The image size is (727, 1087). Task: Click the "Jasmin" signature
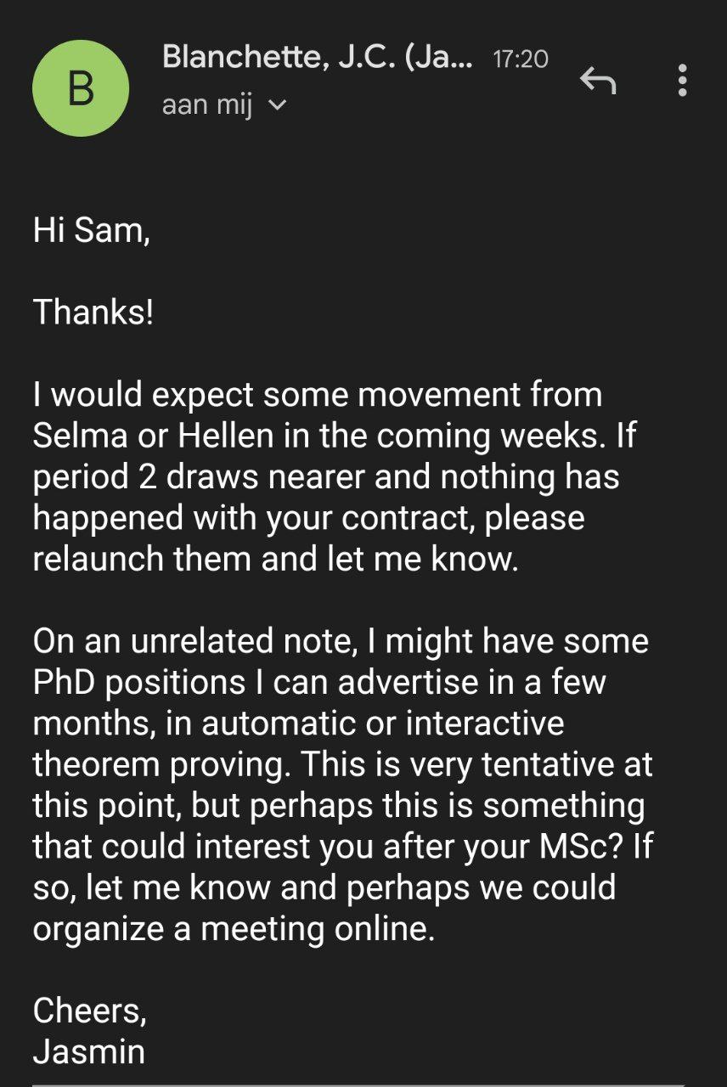(89, 1052)
